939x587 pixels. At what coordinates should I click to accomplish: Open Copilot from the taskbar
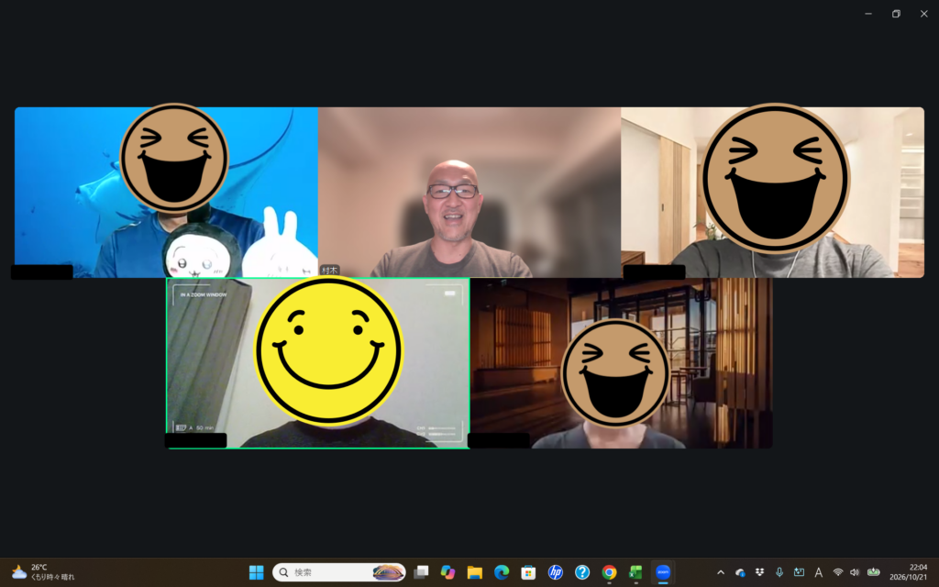point(447,572)
